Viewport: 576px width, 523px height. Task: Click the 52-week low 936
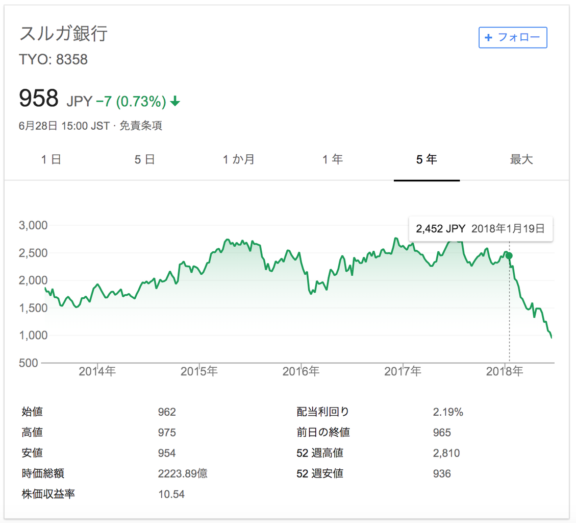point(441,474)
